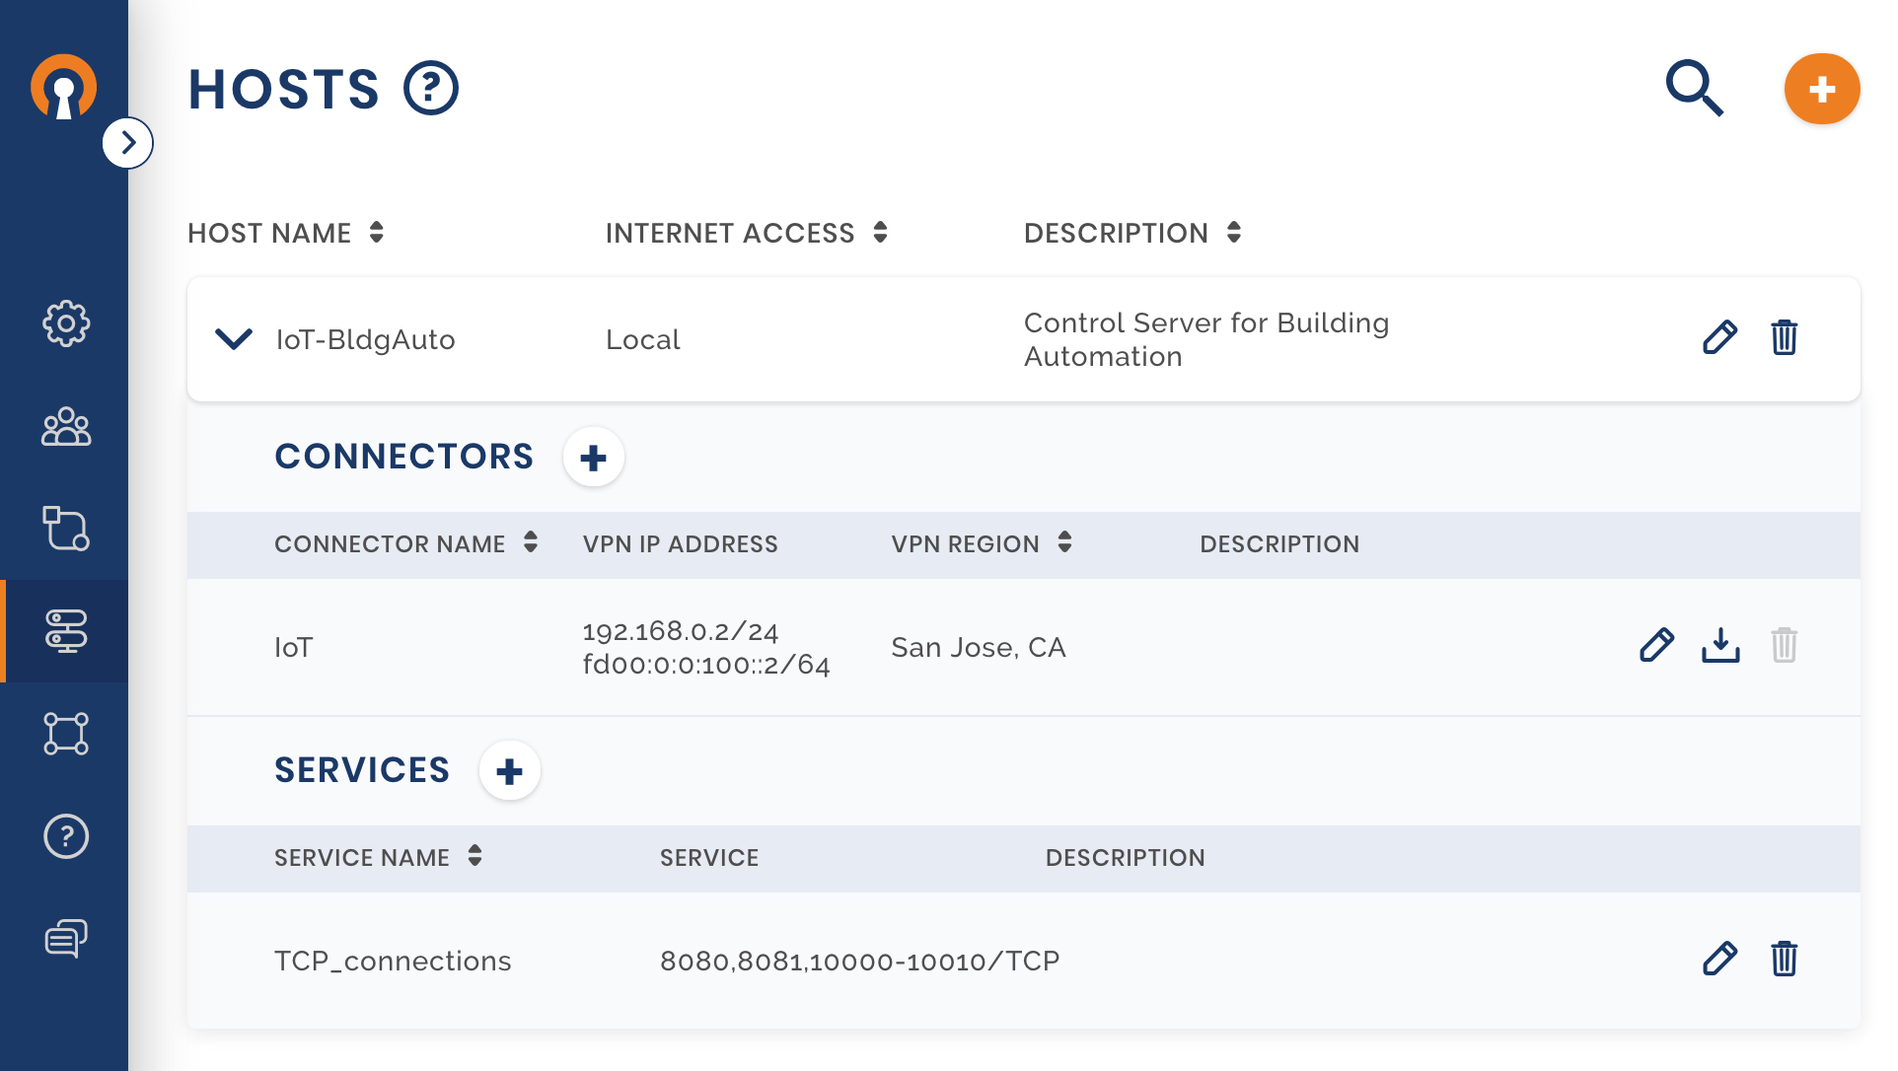The width and height of the screenshot is (1898, 1071).
Task: Click the IoT connector name
Action: (x=293, y=647)
